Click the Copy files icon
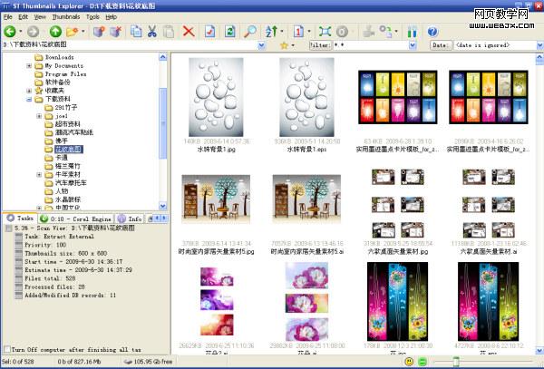 click(x=136, y=32)
